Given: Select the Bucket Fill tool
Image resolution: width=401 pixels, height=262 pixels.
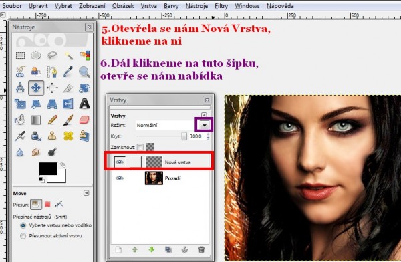Looking at the screenshot, I should point(20,120).
